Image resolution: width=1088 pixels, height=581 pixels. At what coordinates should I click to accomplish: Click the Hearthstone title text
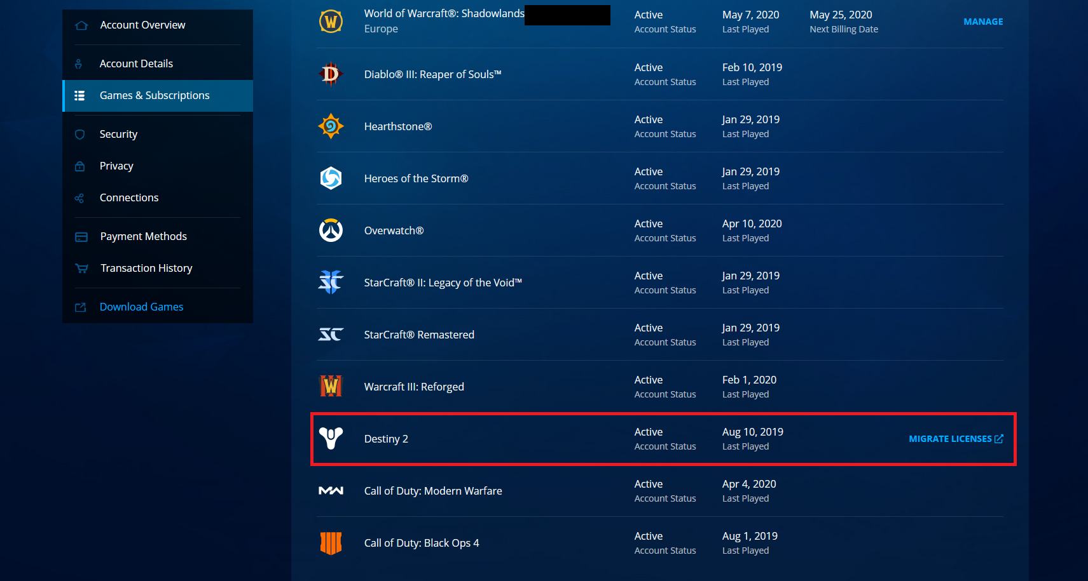[398, 126]
